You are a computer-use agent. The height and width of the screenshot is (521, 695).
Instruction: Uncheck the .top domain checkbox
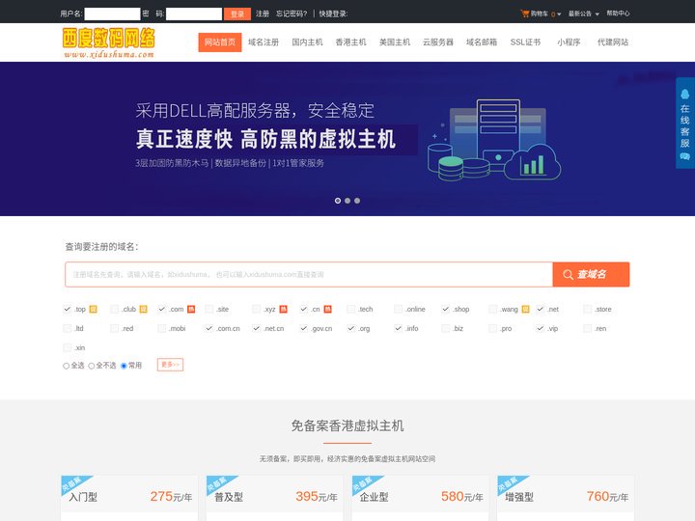68,310
